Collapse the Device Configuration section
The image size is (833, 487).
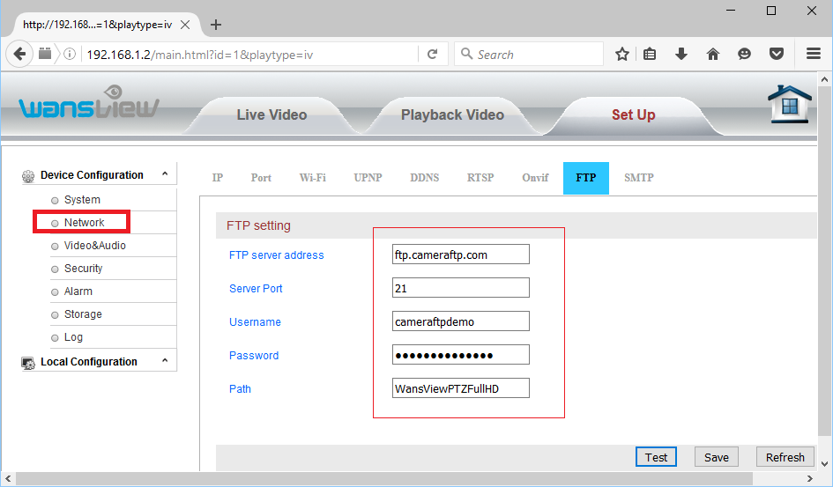point(165,174)
